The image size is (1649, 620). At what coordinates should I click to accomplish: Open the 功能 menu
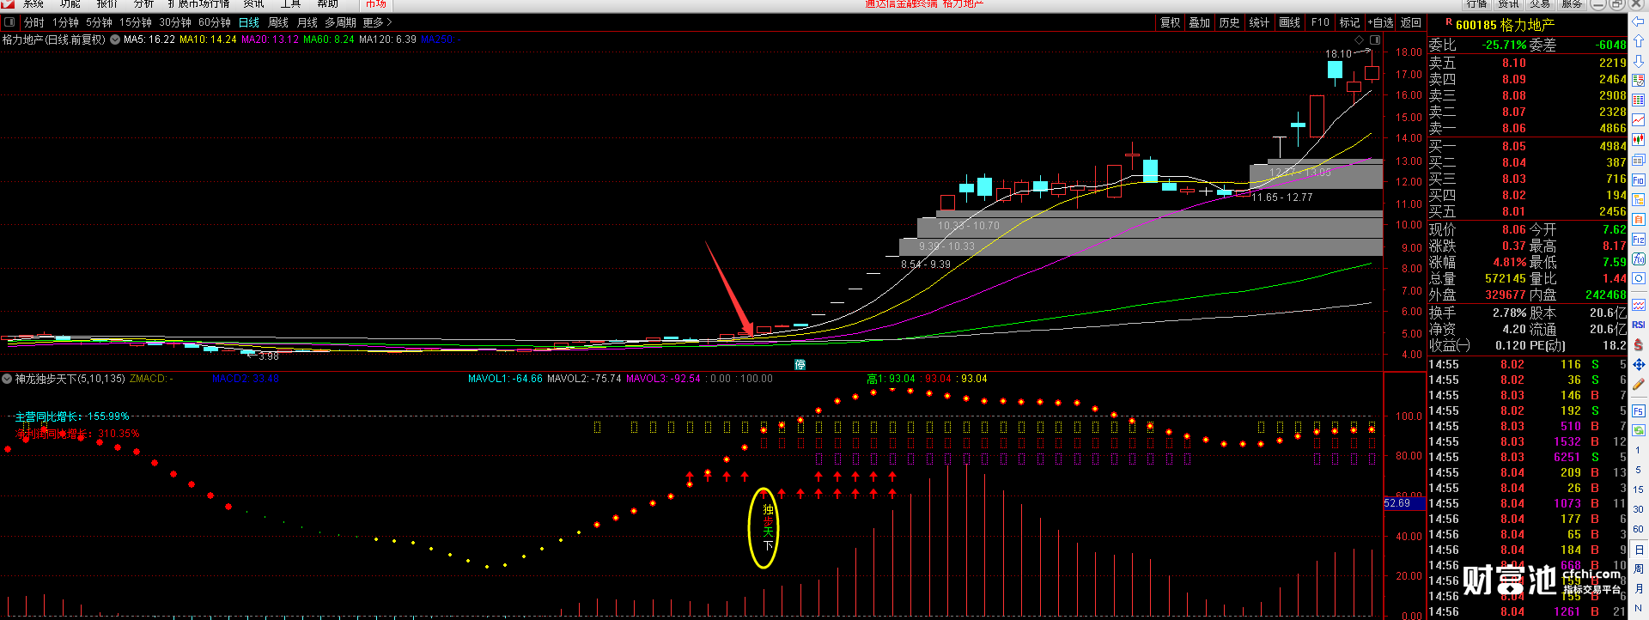tap(70, 4)
